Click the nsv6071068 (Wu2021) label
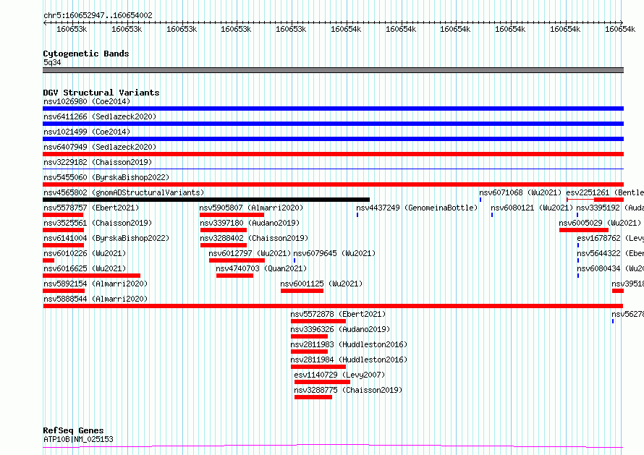 [520, 192]
